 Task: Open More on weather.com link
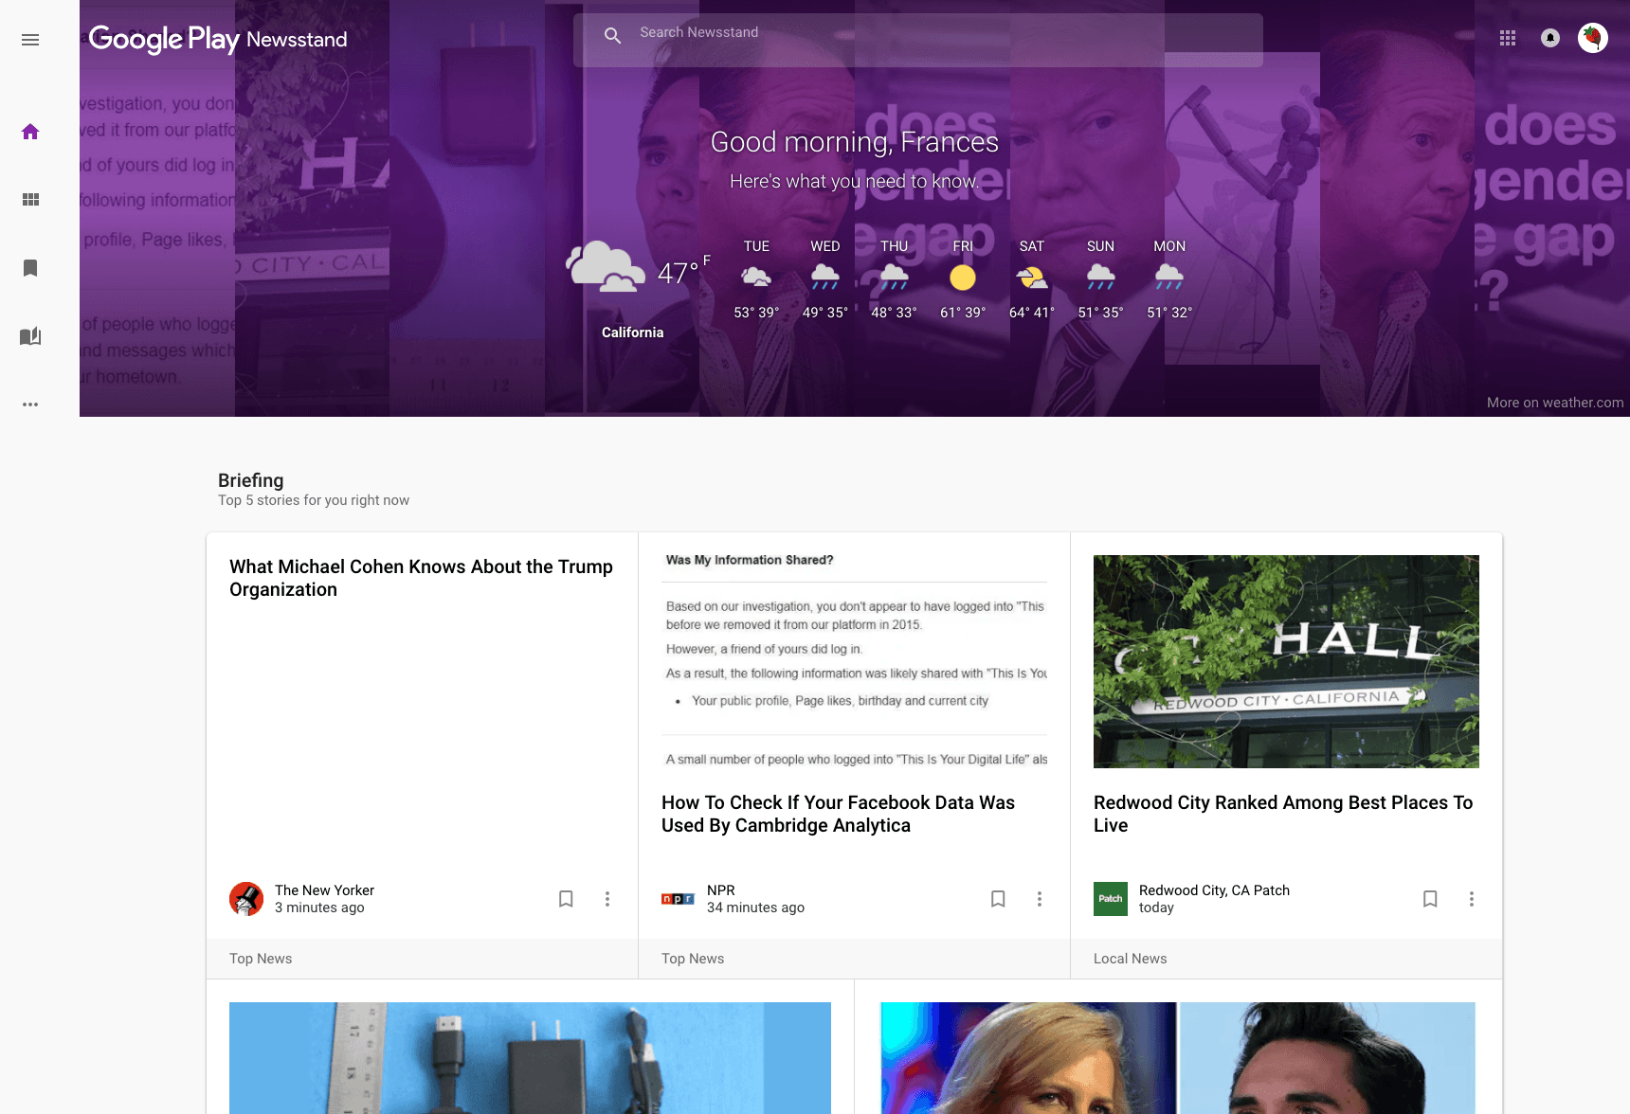tap(1554, 403)
